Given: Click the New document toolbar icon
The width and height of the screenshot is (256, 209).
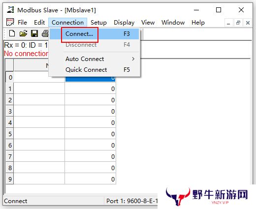Looking at the screenshot, I should pyautogui.click(x=12, y=33).
